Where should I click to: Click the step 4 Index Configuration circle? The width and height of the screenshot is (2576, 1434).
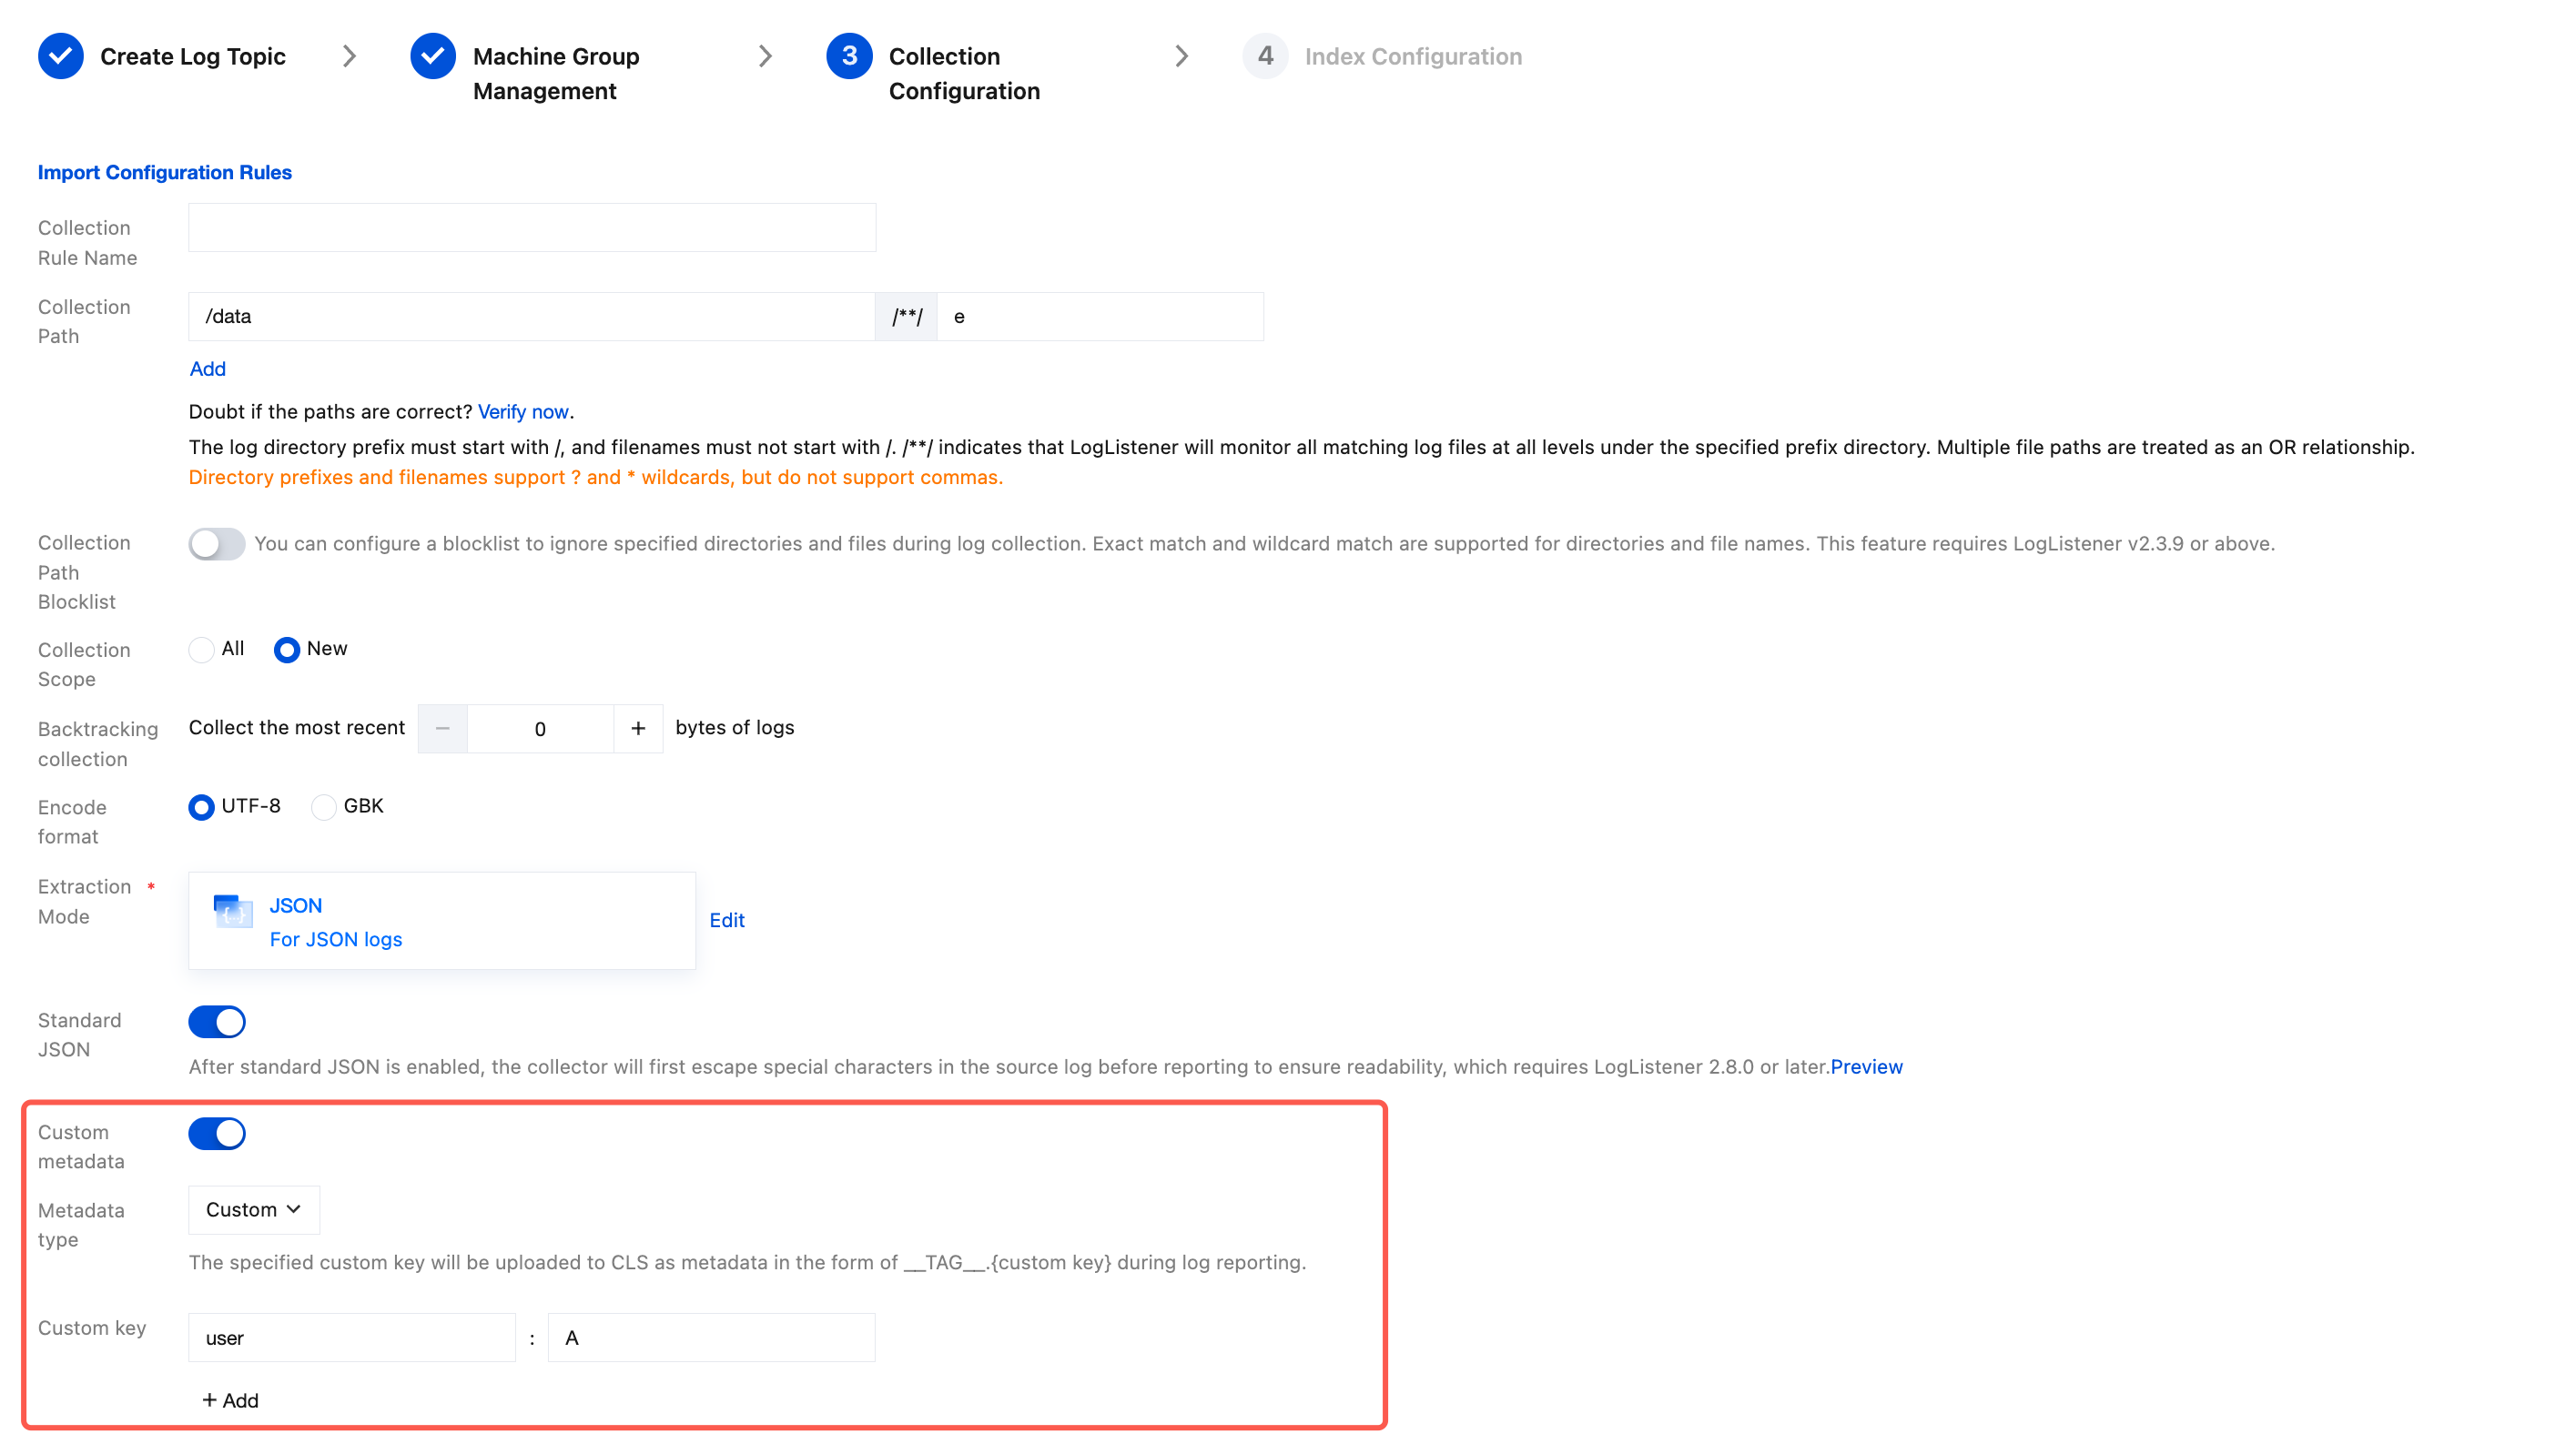pyautogui.click(x=1265, y=56)
